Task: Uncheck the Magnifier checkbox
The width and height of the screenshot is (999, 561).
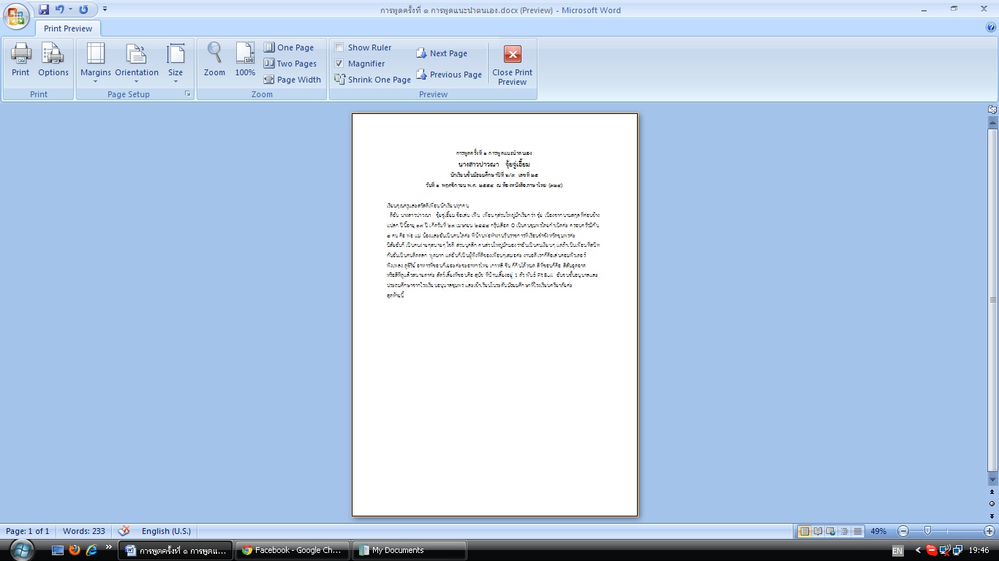Action: click(339, 64)
